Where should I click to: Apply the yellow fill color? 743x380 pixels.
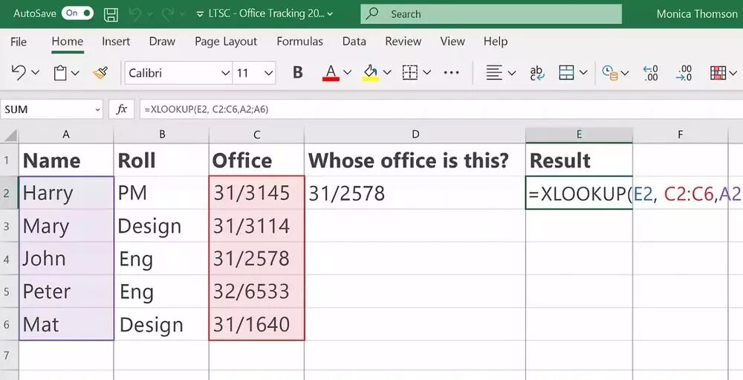[x=370, y=73]
